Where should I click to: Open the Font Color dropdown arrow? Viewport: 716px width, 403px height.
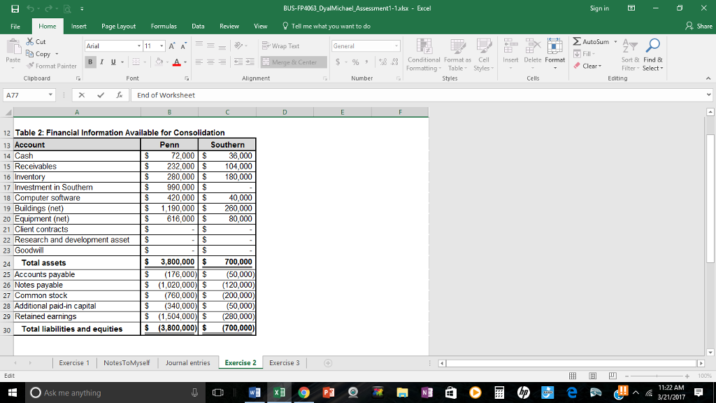[x=185, y=62]
